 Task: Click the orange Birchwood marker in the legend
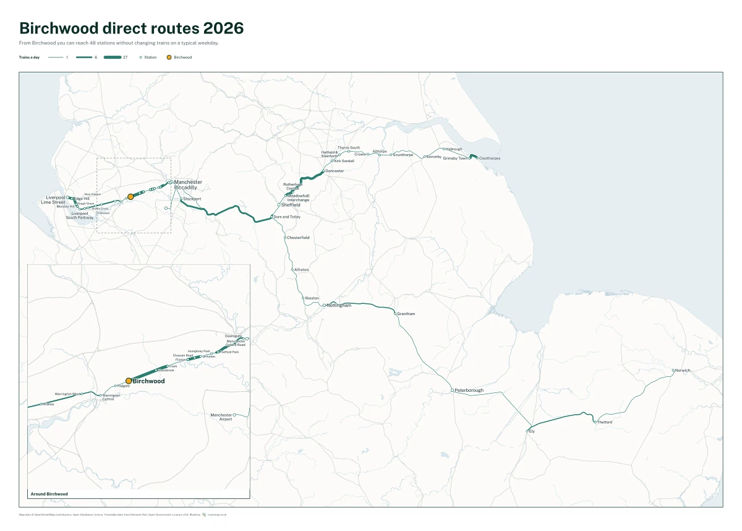[169, 57]
